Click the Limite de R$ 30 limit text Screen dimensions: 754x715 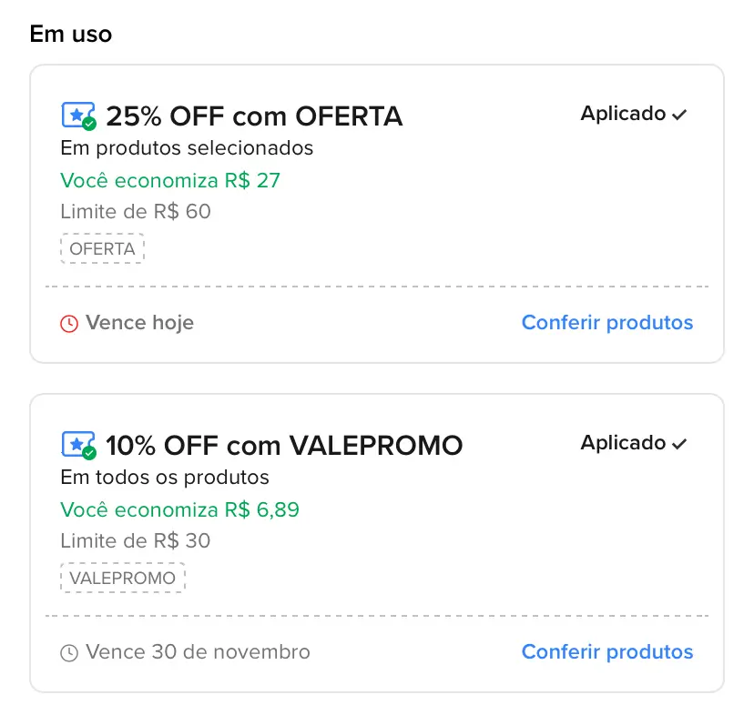tap(135, 540)
